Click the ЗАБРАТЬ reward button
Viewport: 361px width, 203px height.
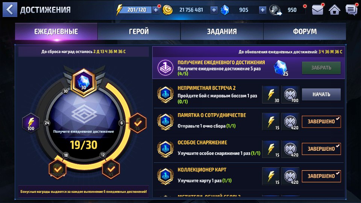click(x=321, y=68)
